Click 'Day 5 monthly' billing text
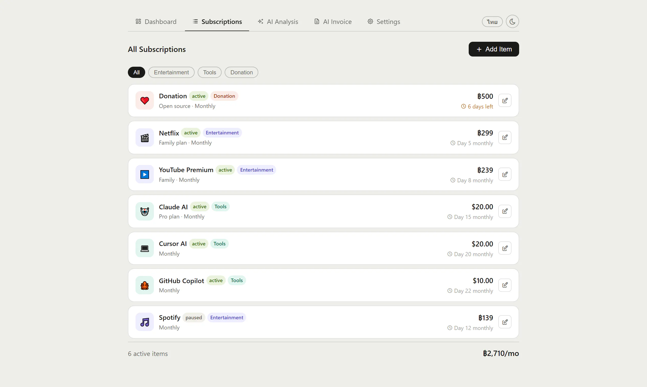This screenshot has height=387, width=647. point(472,143)
